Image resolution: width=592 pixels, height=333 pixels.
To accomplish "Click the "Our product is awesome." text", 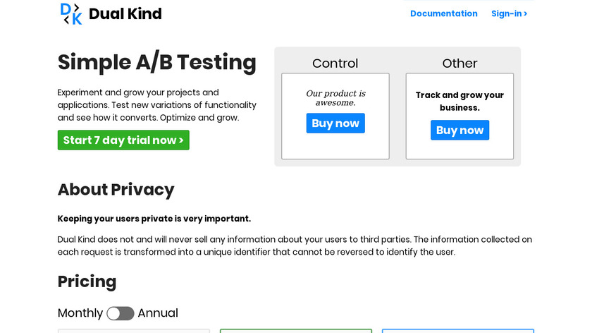I will (x=335, y=98).
